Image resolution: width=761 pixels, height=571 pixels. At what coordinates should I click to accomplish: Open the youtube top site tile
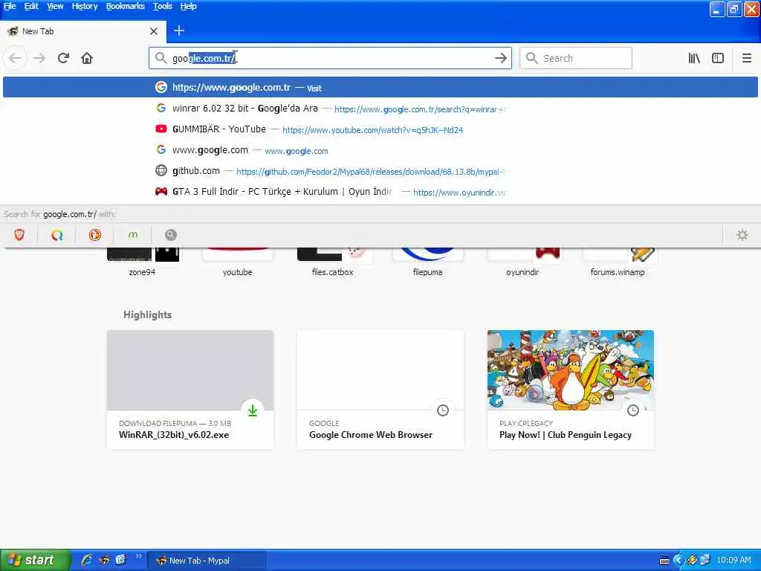click(x=237, y=262)
